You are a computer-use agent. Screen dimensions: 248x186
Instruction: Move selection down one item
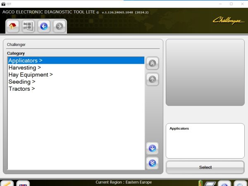pos(152,148)
